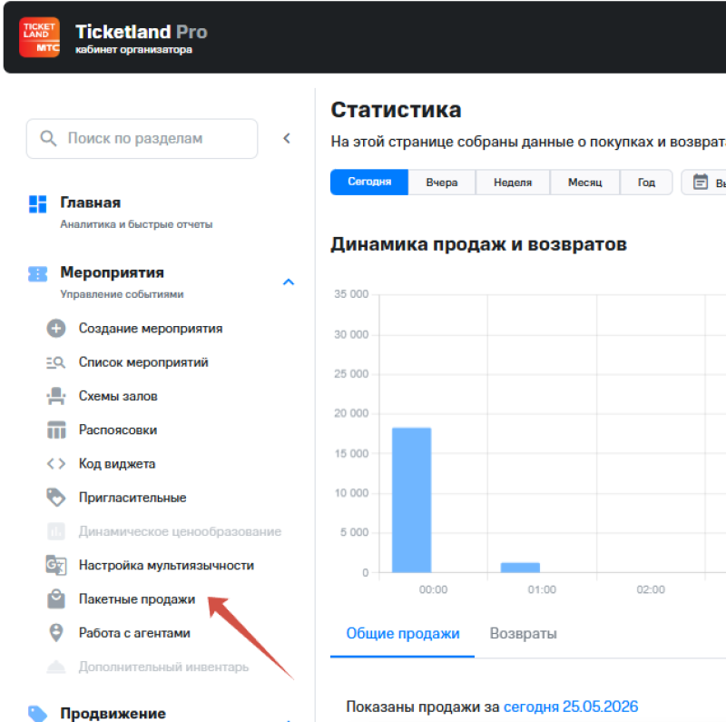This screenshot has height=722, width=726.
Task: Select the Сегодня period
Action: [369, 183]
